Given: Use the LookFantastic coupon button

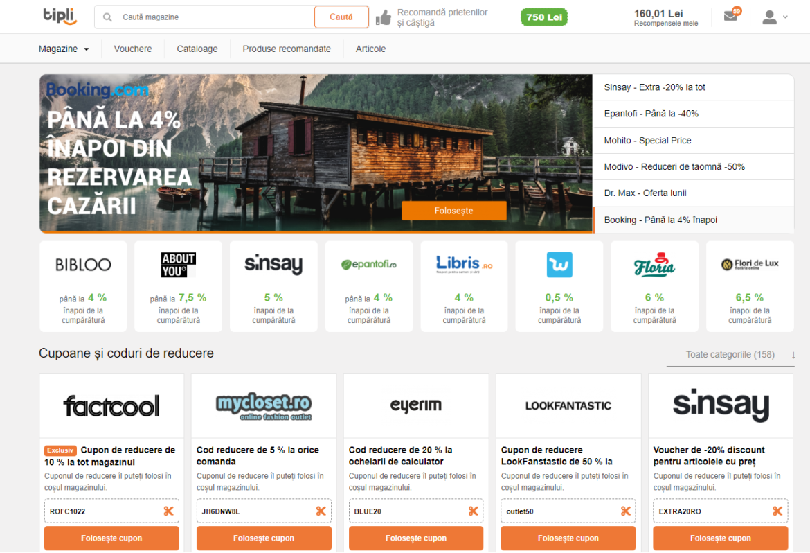Looking at the screenshot, I should 568,538.
